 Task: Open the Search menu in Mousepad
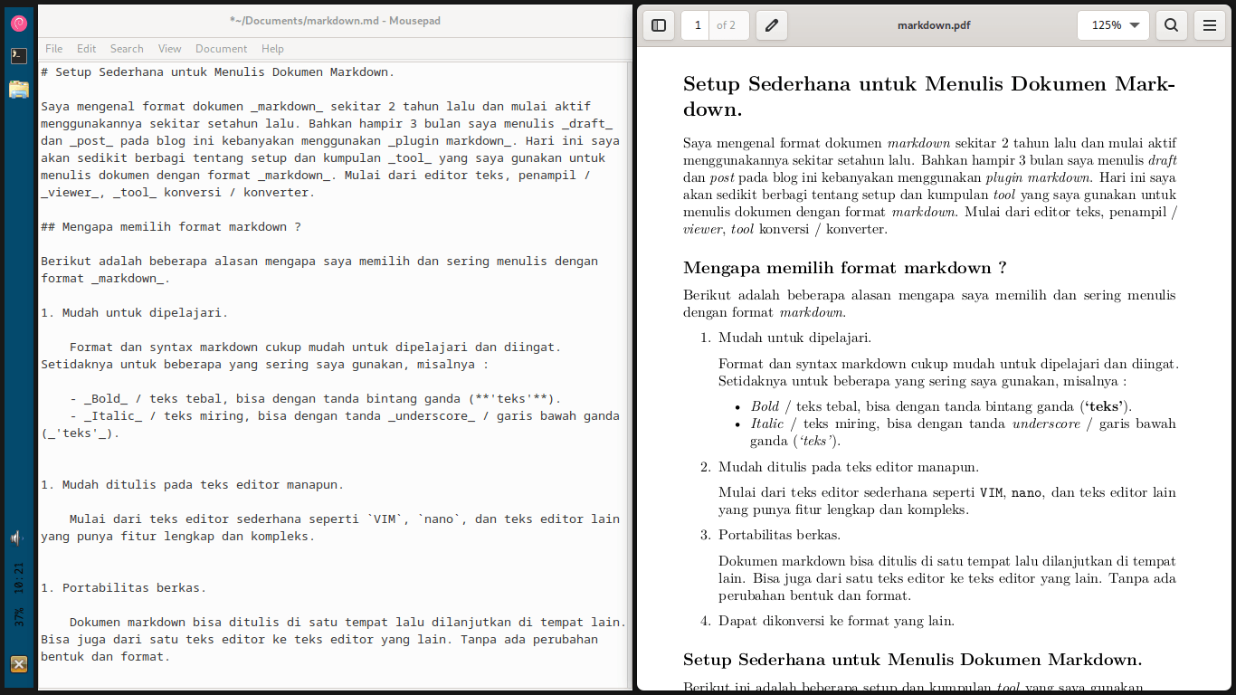[x=127, y=49]
